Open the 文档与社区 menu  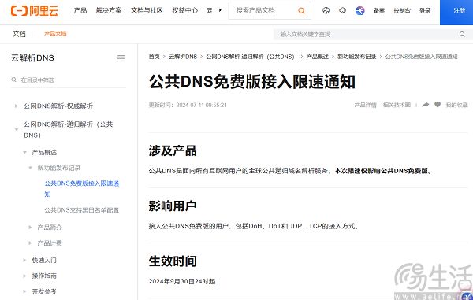(147, 10)
